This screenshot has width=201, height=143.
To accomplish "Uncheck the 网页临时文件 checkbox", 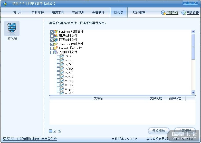I will coord(52,40).
